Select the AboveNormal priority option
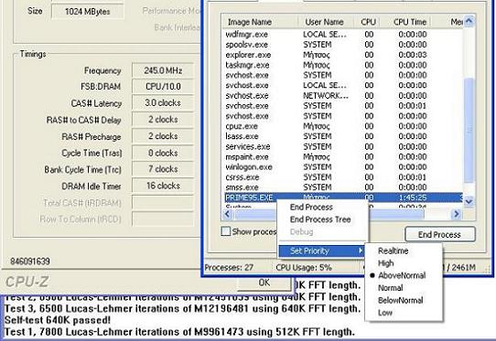Viewport: 496px width, 341px height. pyautogui.click(x=402, y=275)
